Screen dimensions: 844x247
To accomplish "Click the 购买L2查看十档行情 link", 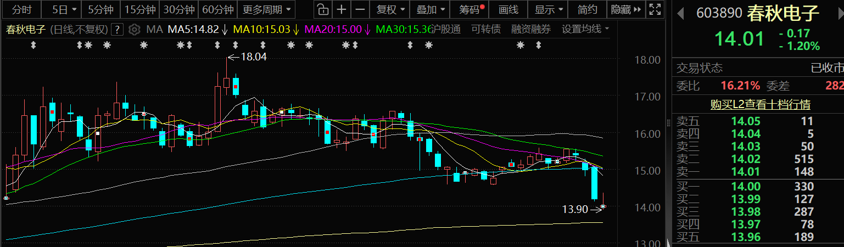I will coord(760,104).
